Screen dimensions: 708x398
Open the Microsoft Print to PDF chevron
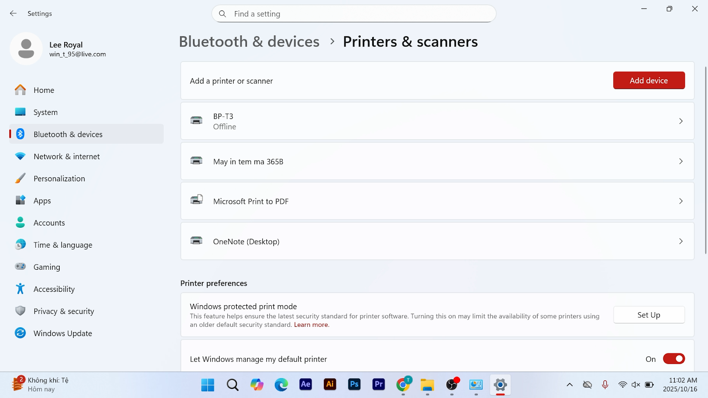point(681,201)
